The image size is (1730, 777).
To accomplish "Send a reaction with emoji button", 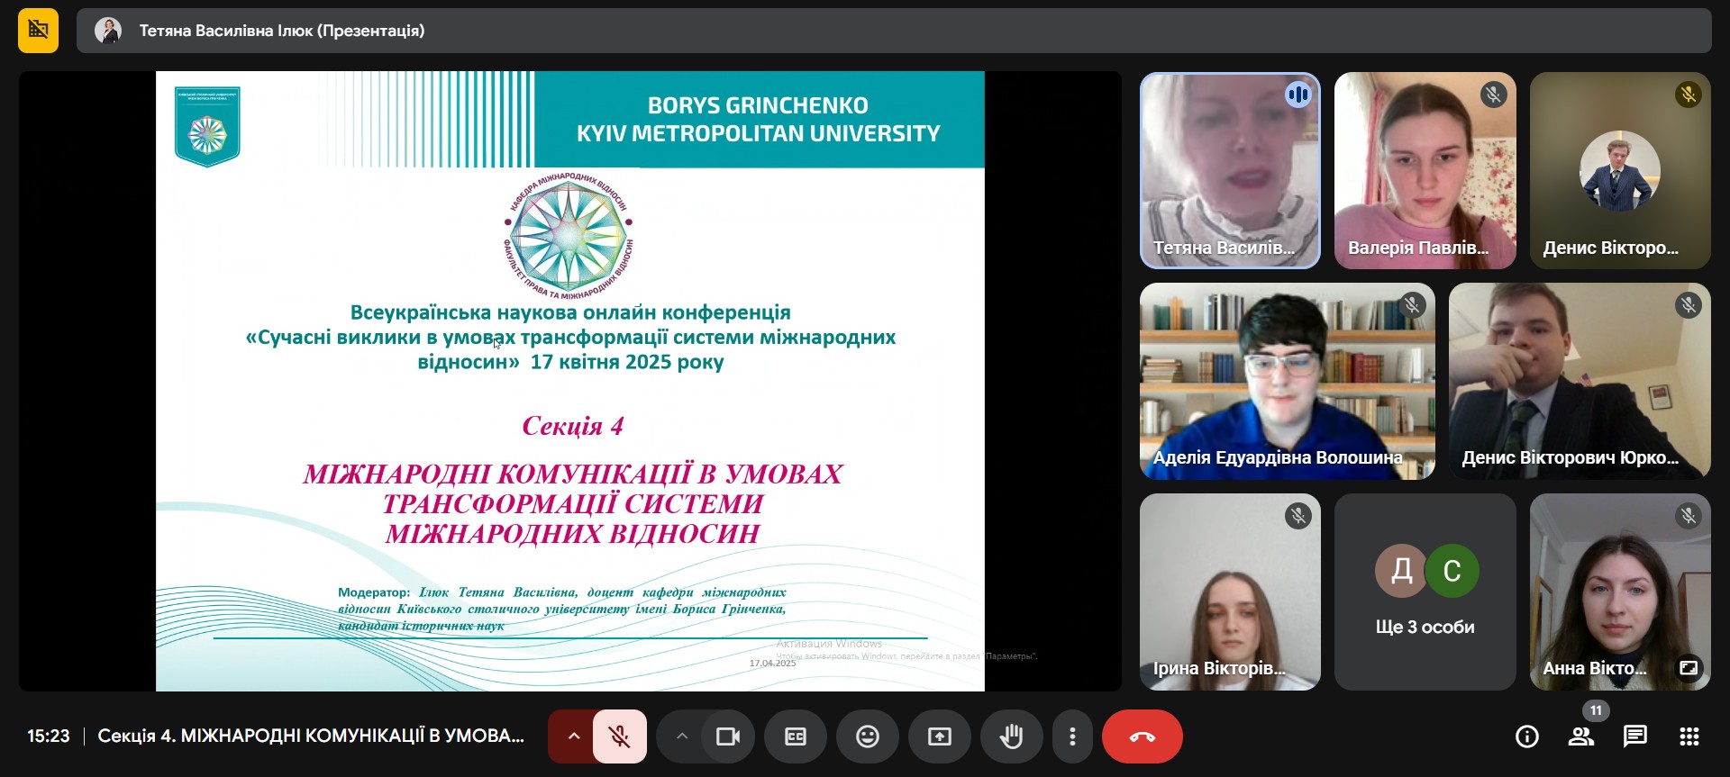I will (867, 736).
